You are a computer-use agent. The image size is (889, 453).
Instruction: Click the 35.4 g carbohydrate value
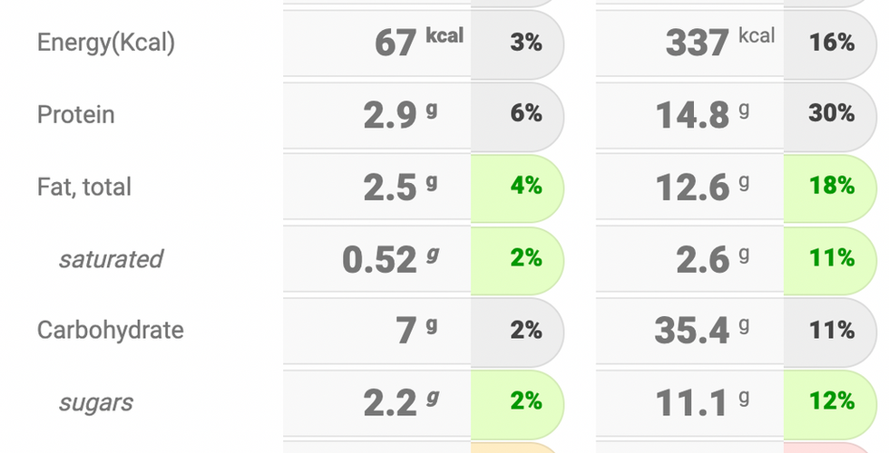(702, 330)
